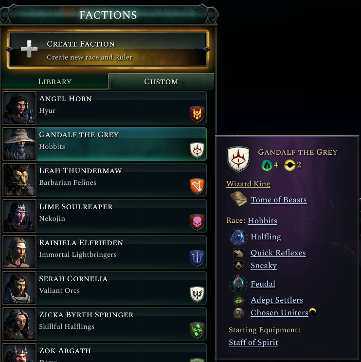Click the Hobbits race link
The height and width of the screenshot is (362, 361).
point(262,221)
